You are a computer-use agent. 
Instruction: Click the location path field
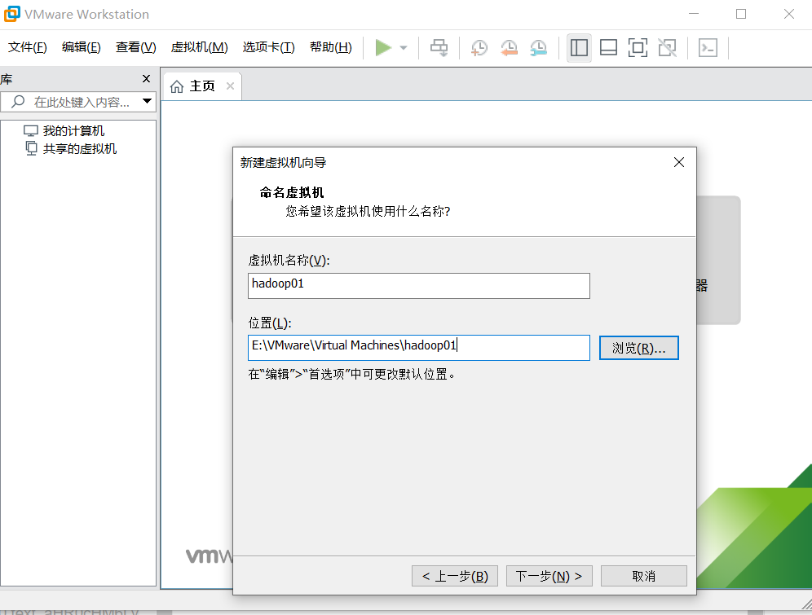419,348
